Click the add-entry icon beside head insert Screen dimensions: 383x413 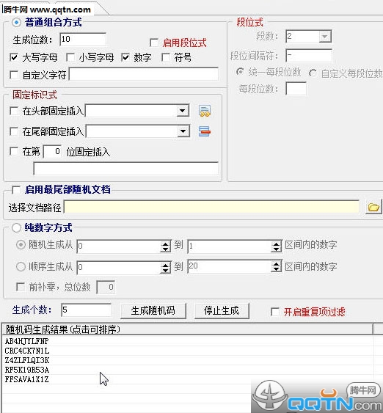(x=205, y=111)
